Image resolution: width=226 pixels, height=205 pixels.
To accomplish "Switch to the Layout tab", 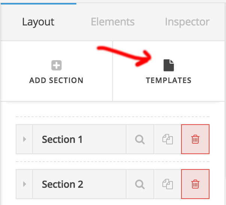I will [x=38, y=22].
